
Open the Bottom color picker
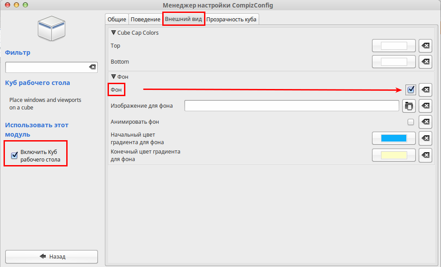394,62
